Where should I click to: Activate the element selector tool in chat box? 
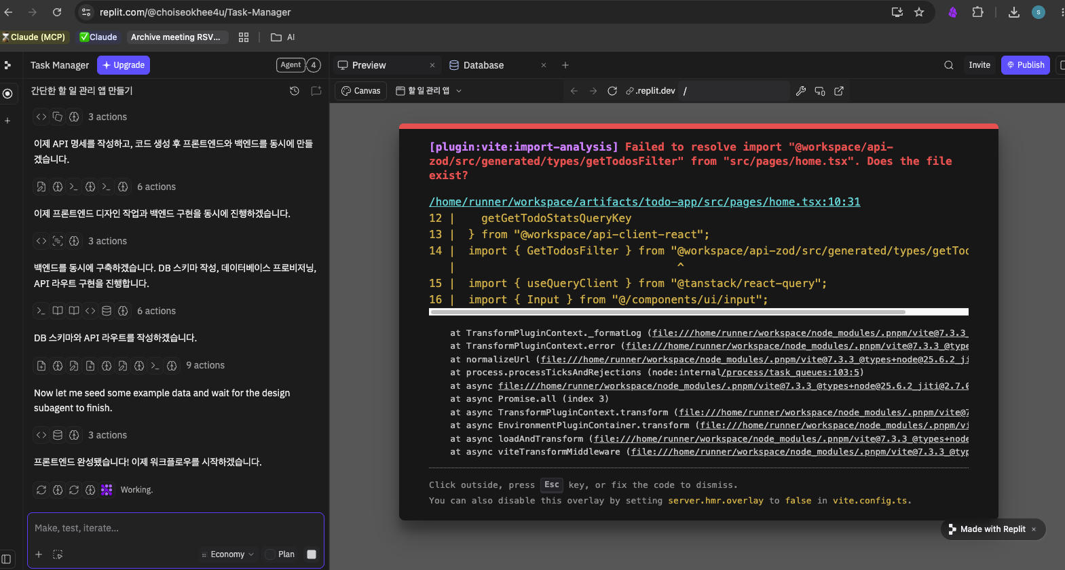(x=58, y=554)
